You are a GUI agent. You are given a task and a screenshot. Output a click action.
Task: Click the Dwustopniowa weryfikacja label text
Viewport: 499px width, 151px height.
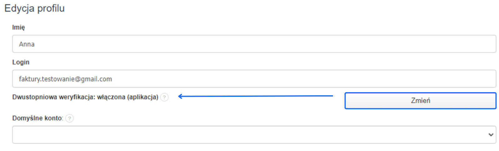click(53, 97)
